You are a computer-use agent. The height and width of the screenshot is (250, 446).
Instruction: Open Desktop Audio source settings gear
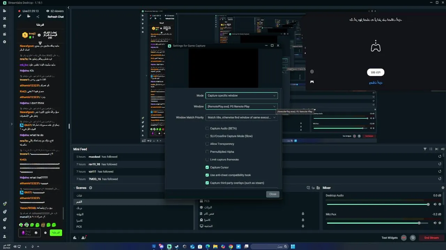(x=440, y=204)
